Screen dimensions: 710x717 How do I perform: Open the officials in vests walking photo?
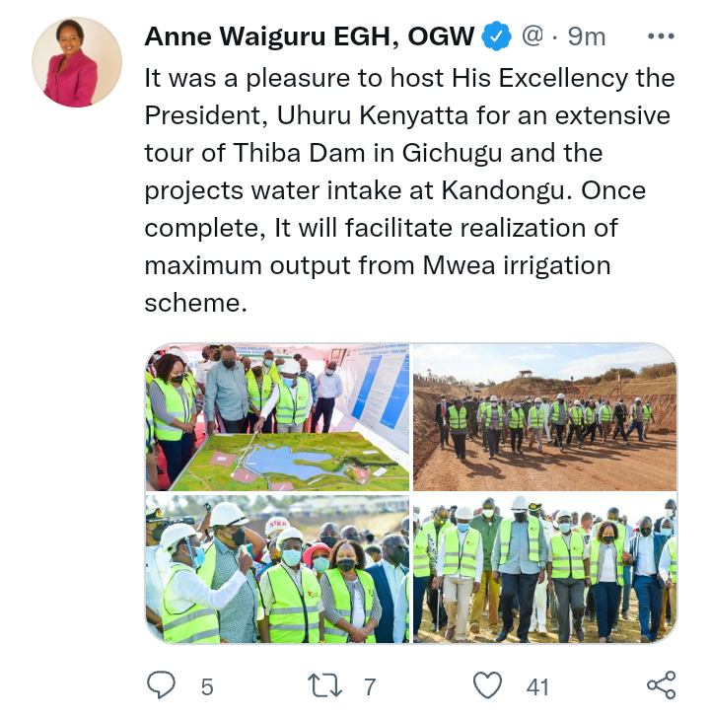pos(545,569)
